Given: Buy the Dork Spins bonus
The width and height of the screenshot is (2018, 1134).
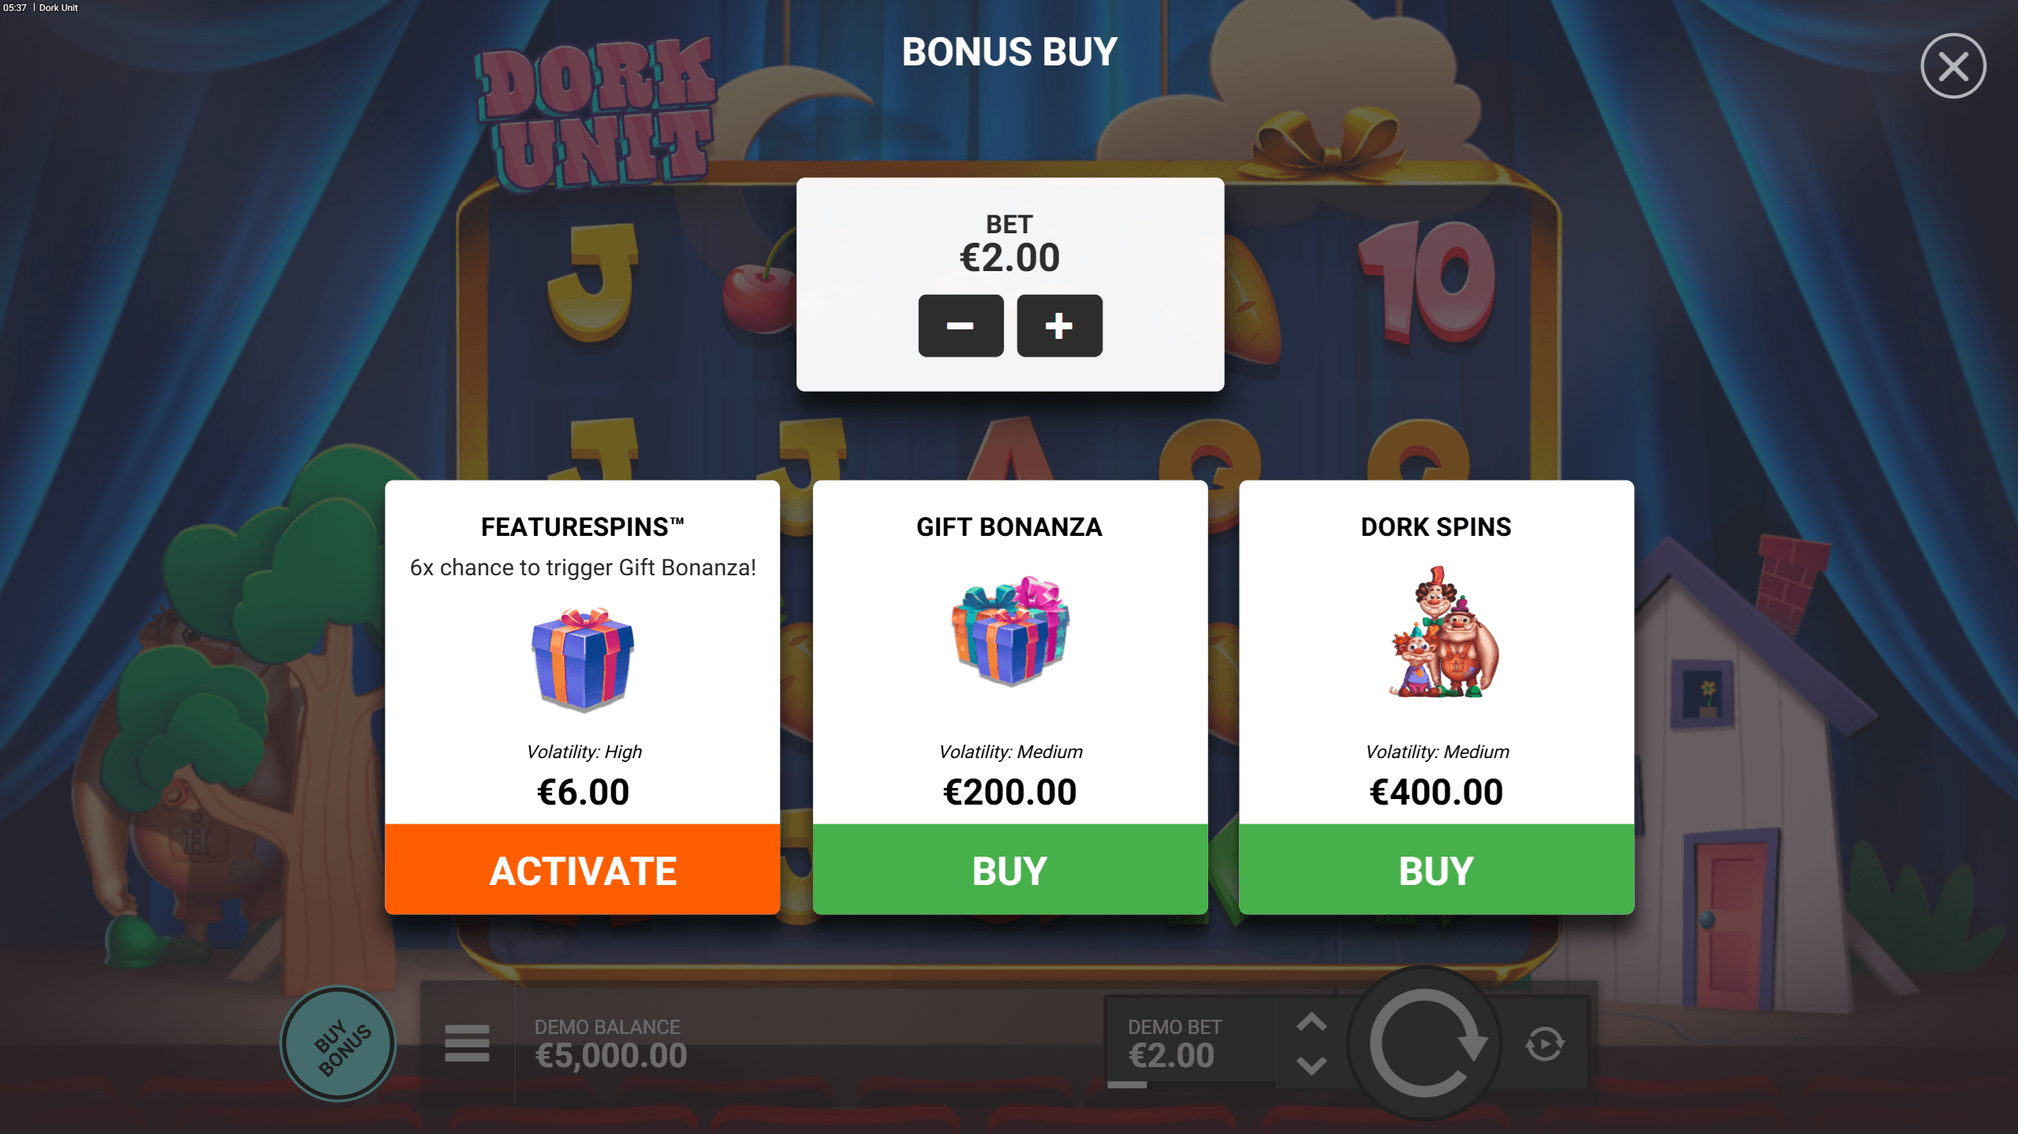Looking at the screenshot, I should click(x=1436, y=869).
